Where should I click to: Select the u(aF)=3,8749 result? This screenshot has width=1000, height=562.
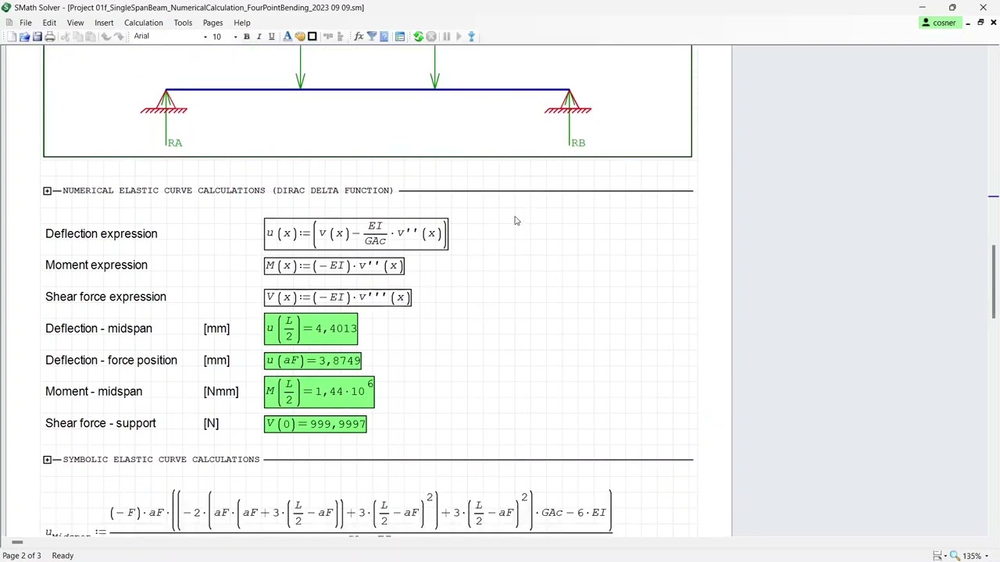312,361
